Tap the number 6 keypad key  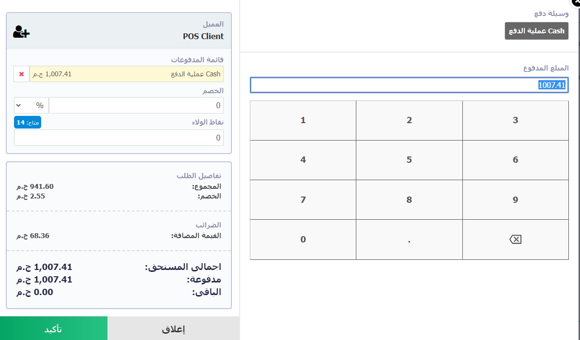tap(515, 160)
